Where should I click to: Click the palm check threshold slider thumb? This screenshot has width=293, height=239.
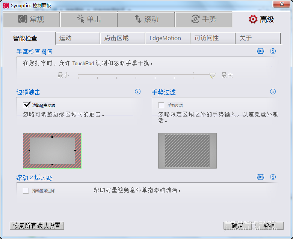pyautogui.click(x=212, y=75)
